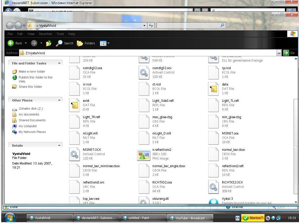Select the max_glow.cbg file icon

[144, 122]
